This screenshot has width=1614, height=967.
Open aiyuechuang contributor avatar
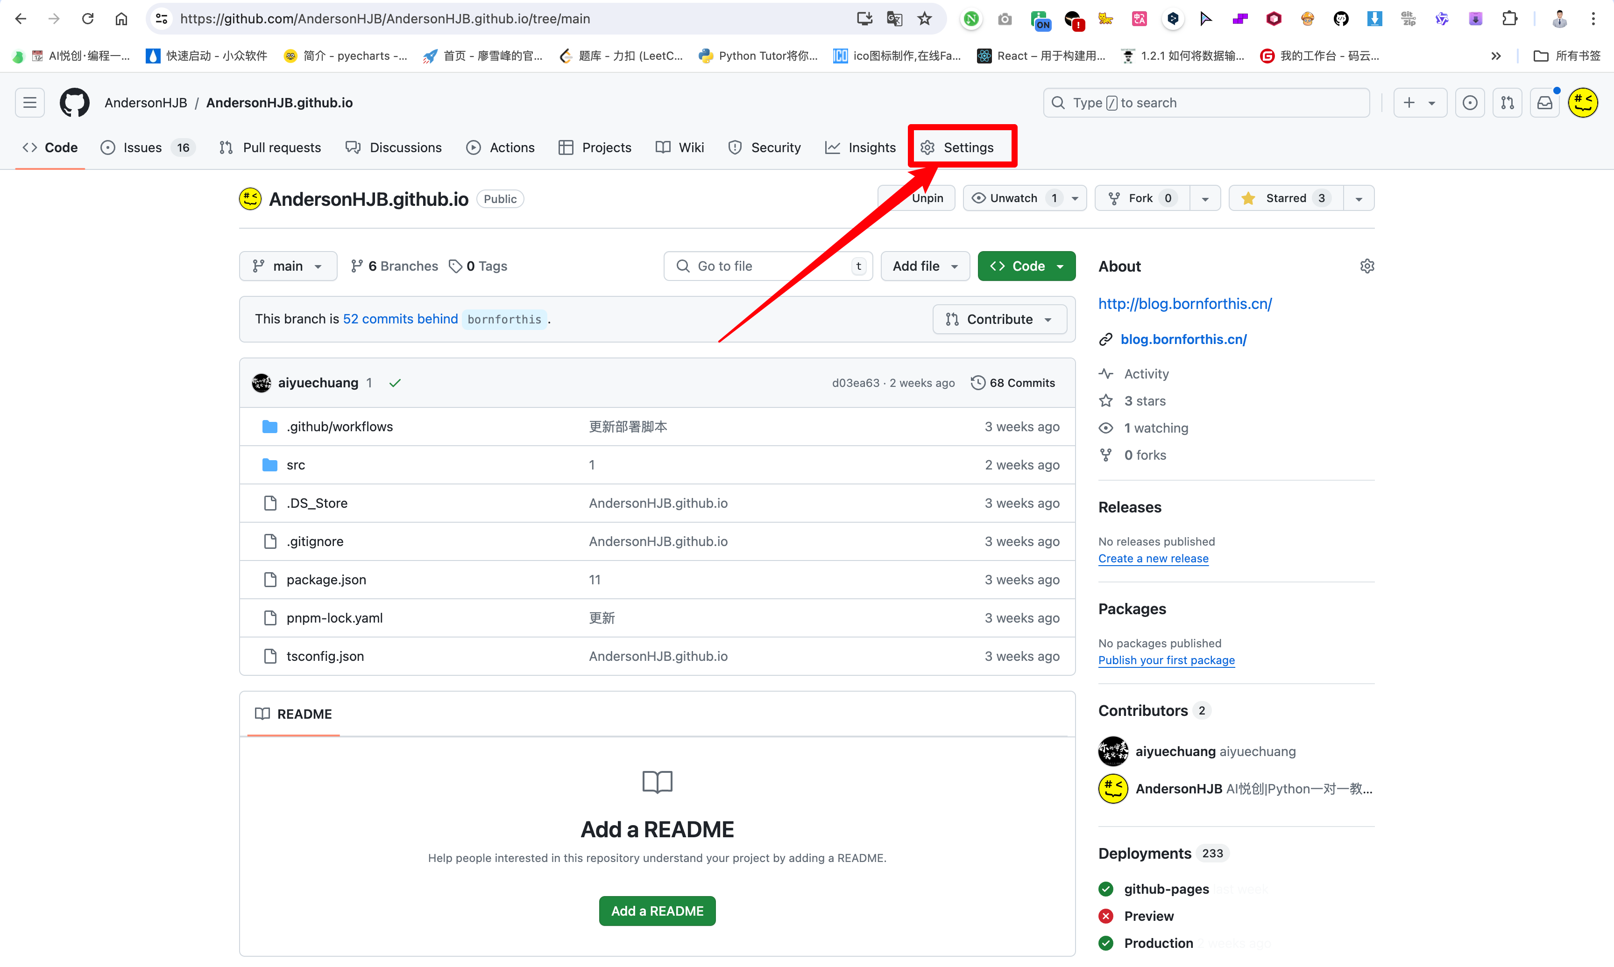[x=1113, y=750]
